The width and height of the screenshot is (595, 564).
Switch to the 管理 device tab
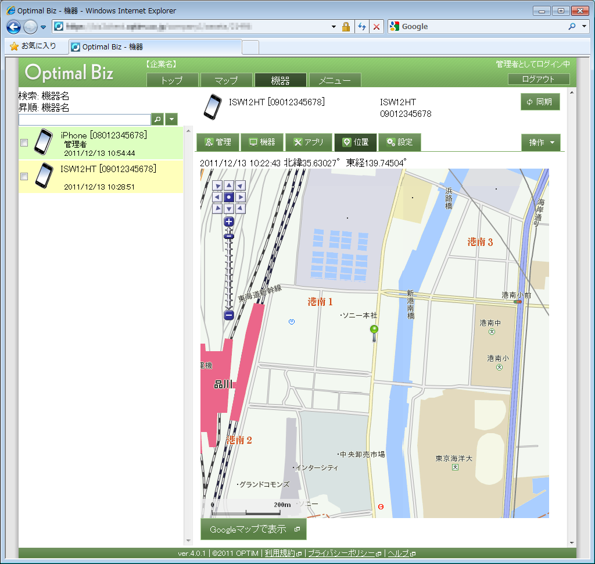coord(218,142)
